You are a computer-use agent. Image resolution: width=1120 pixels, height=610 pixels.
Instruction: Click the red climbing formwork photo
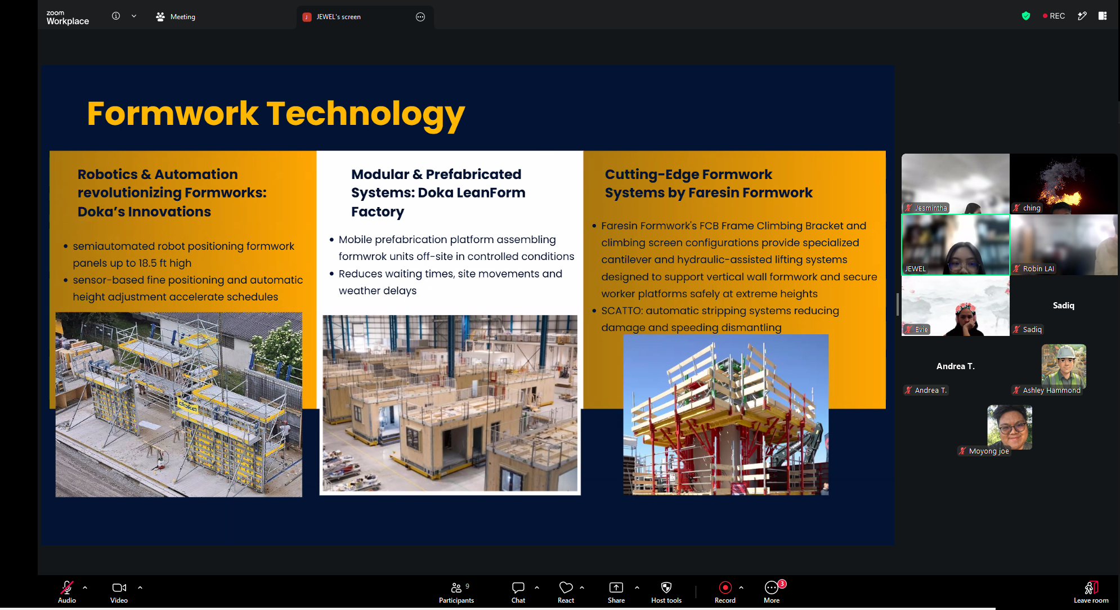(725, 415)
